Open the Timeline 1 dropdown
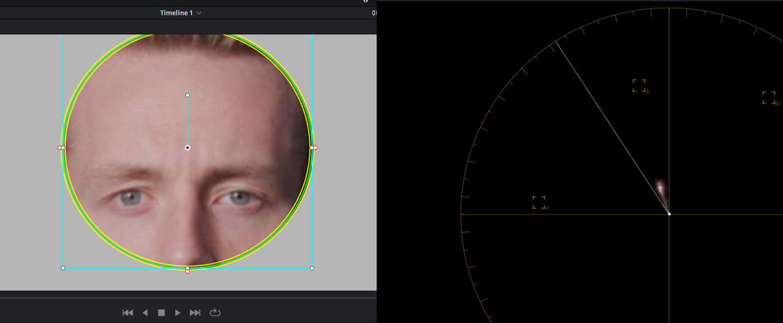This screenshot has height=323, width=783. click(x=181, y=13)
